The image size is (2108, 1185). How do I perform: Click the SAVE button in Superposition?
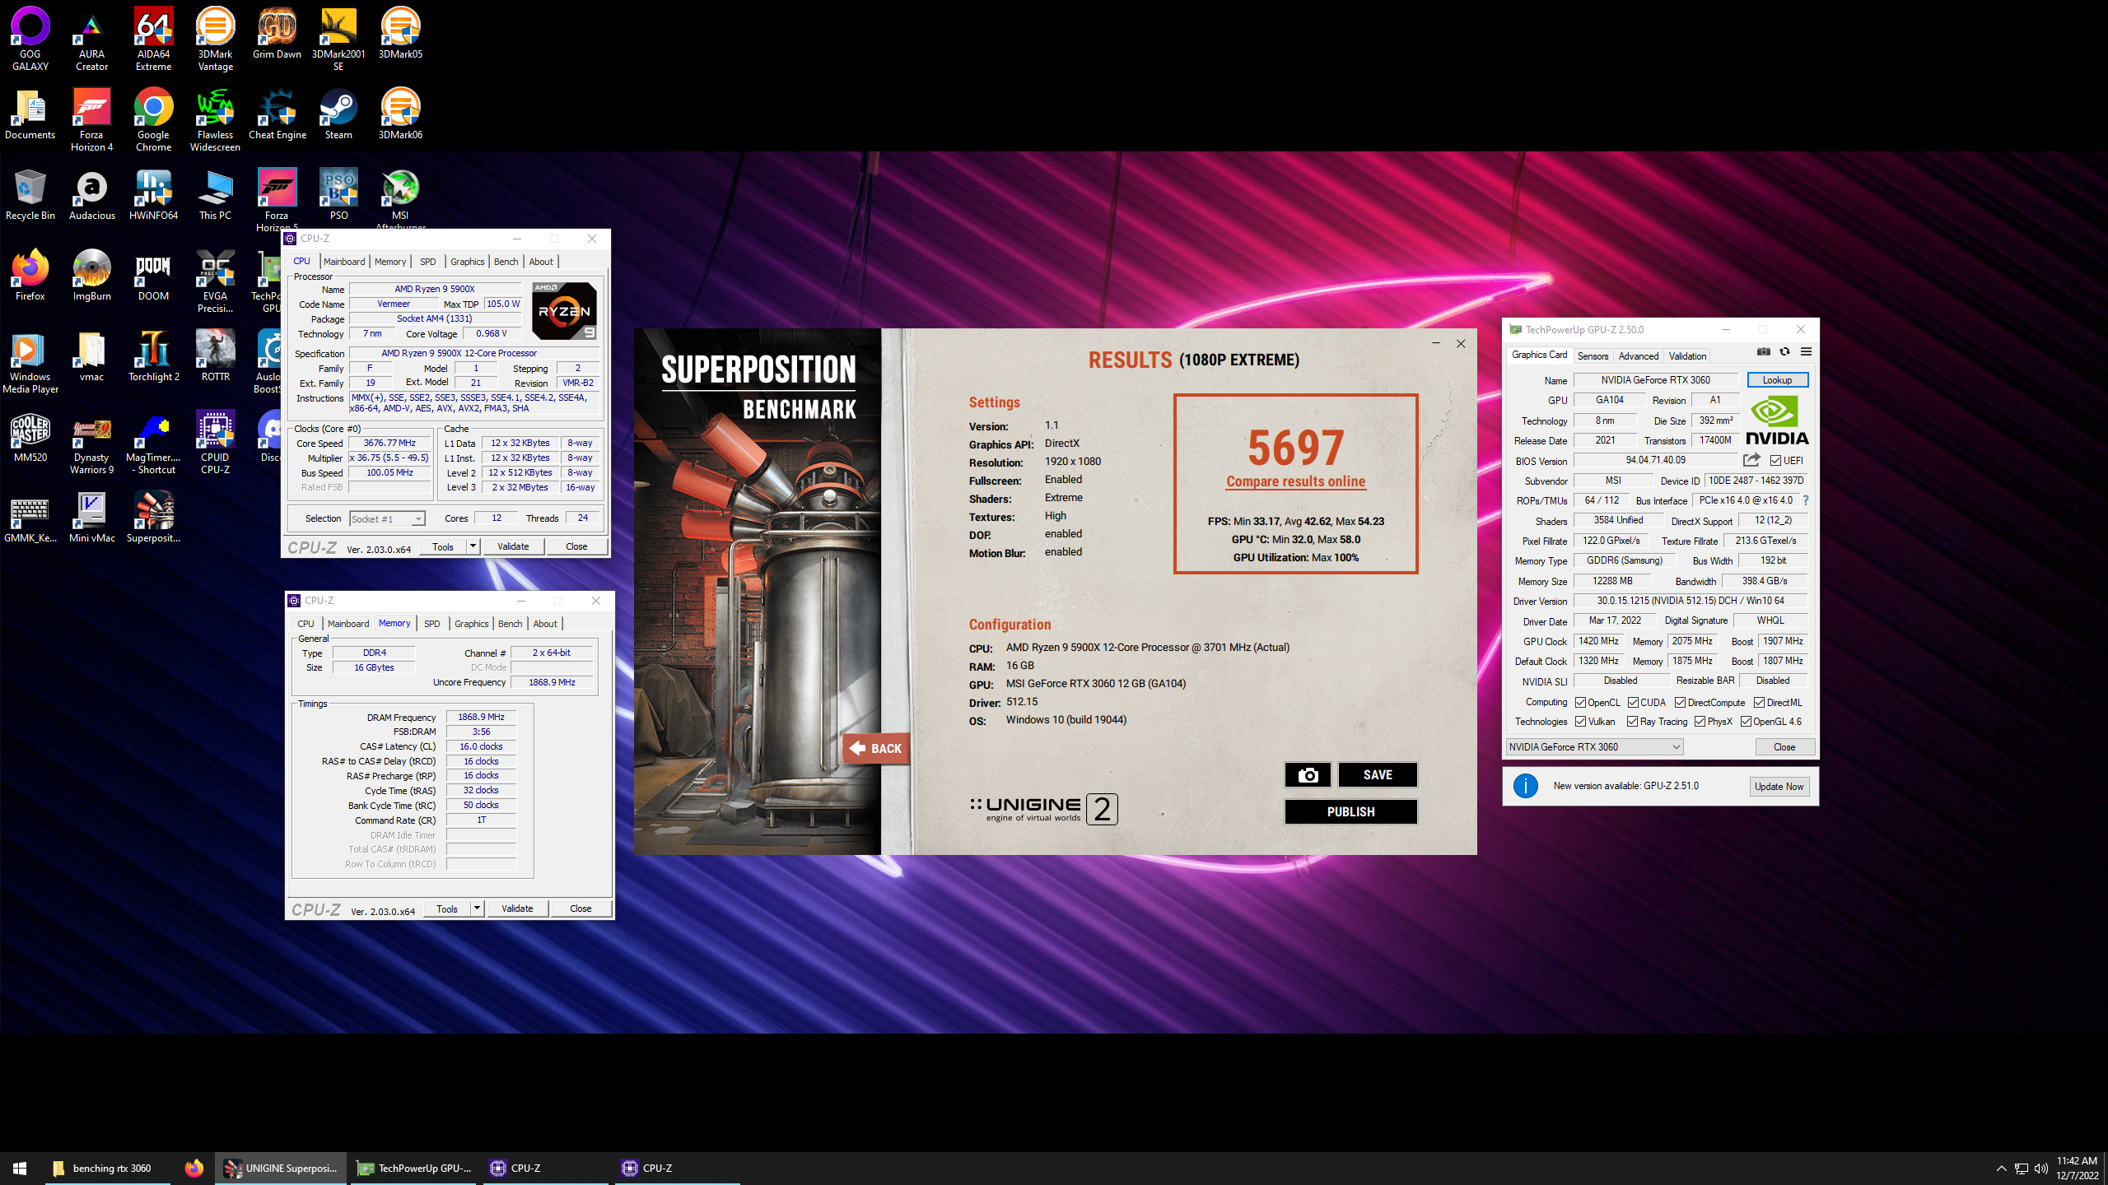[1378, 774]
